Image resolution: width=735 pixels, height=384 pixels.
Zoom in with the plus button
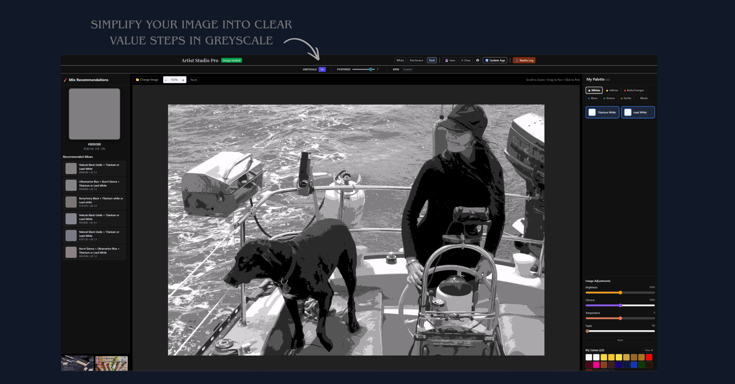pyautogui.click(x=183, y=80)
